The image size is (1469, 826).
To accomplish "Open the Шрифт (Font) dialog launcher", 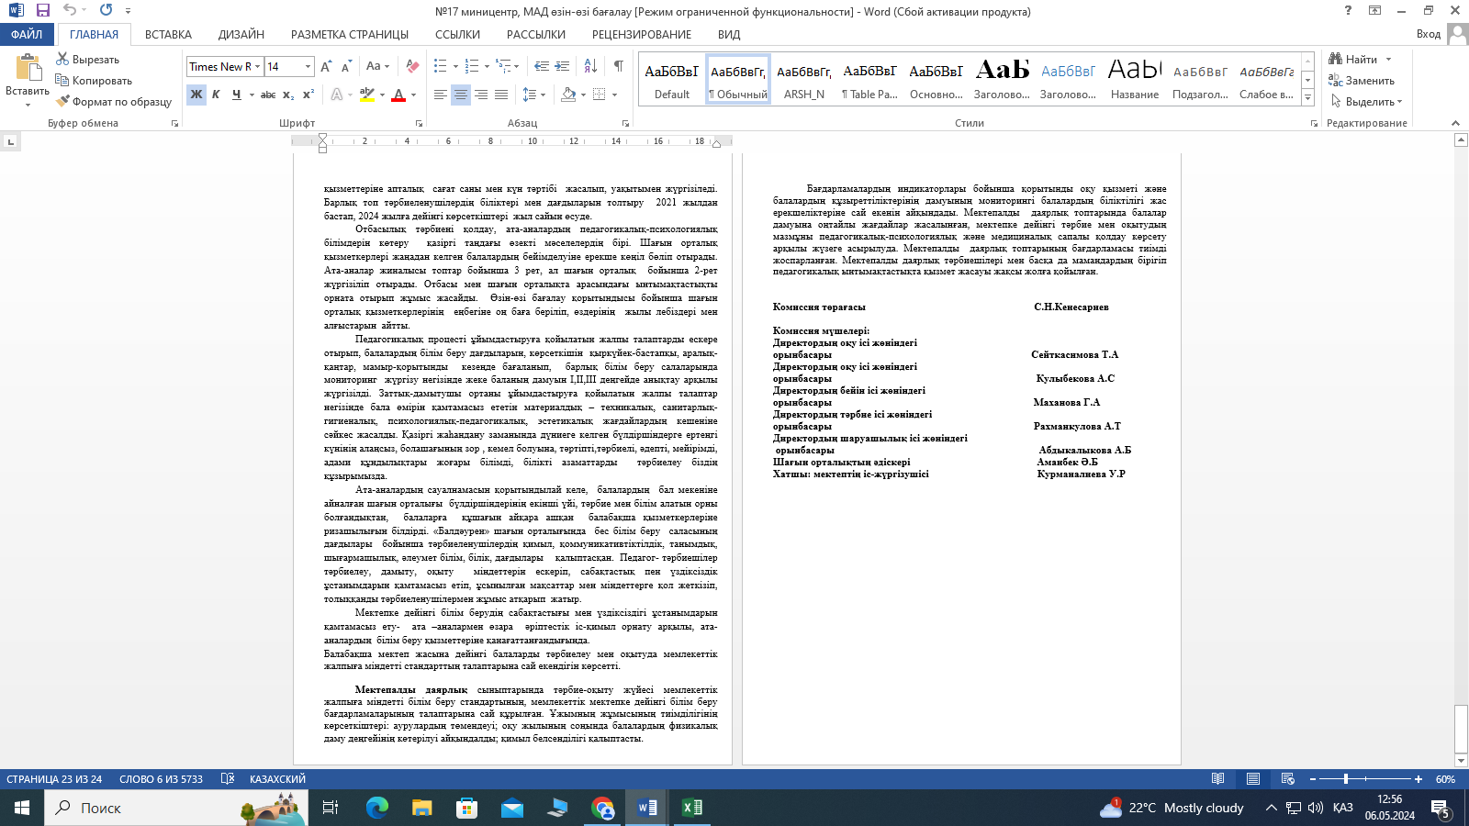I will (x=419, y=123).
